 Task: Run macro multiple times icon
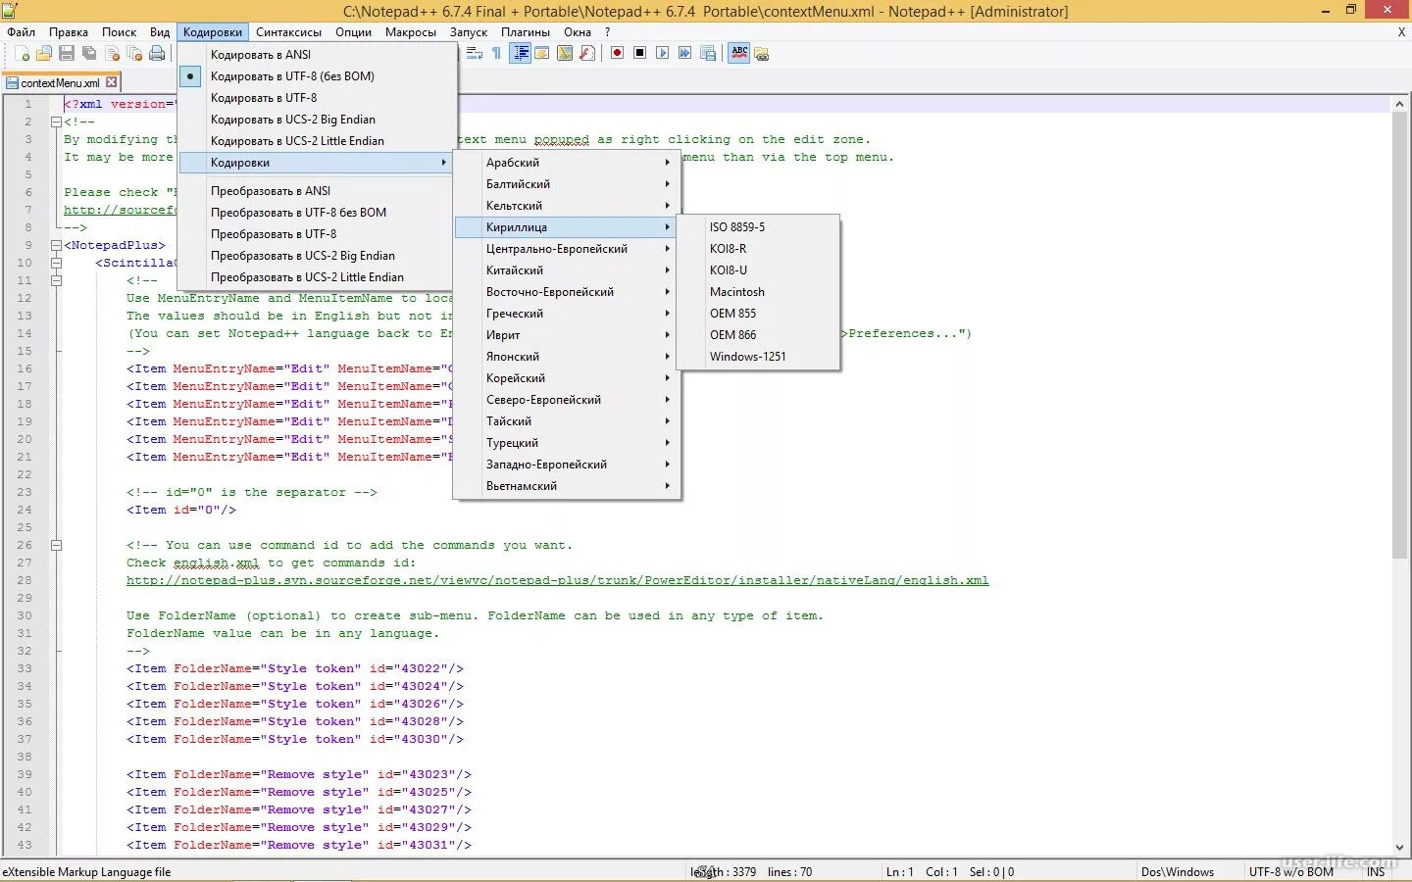(x=684, y=53)
